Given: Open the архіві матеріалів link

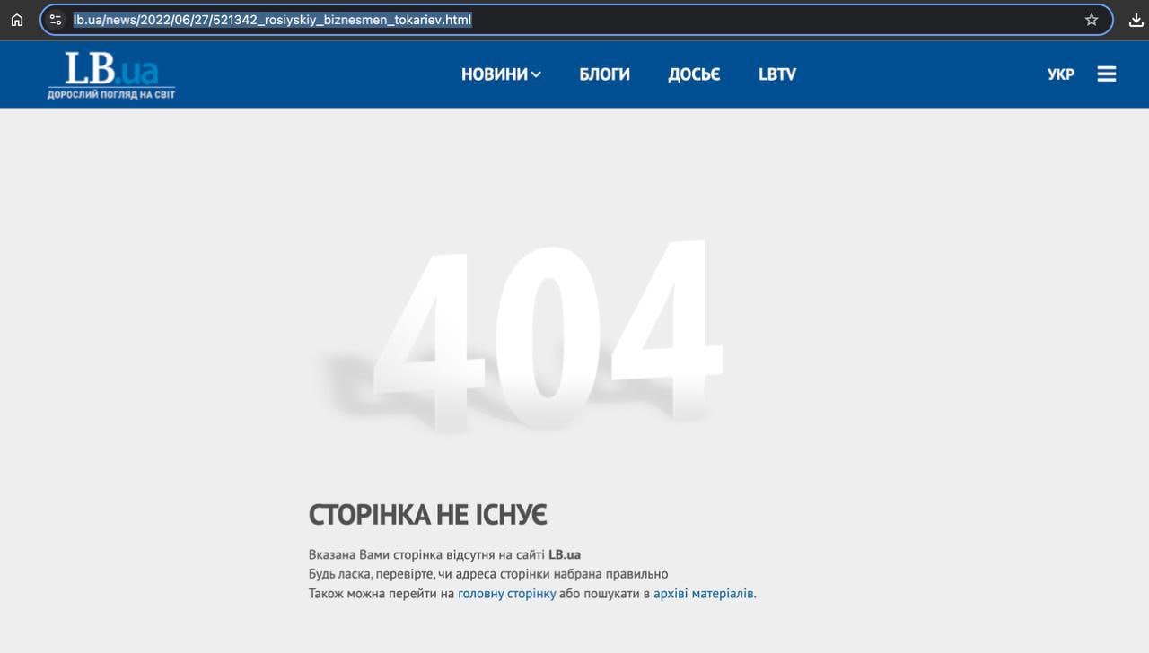Looking at the screenshot, I should pos(704,594).
